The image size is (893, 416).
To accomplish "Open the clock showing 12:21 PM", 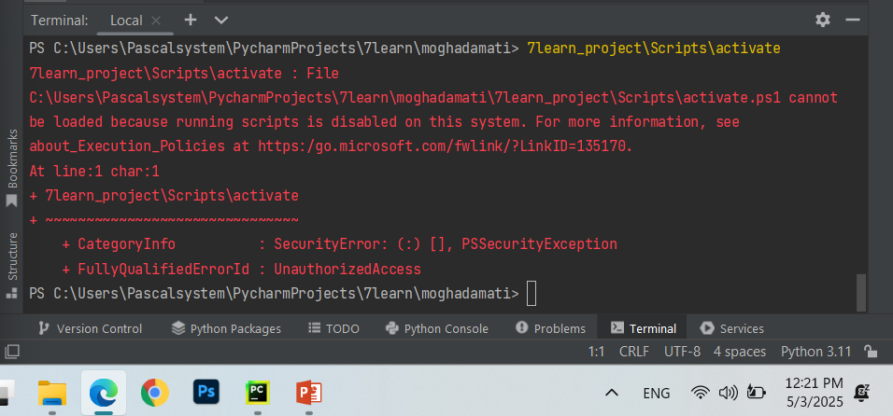I will click(x=815, y=392).
